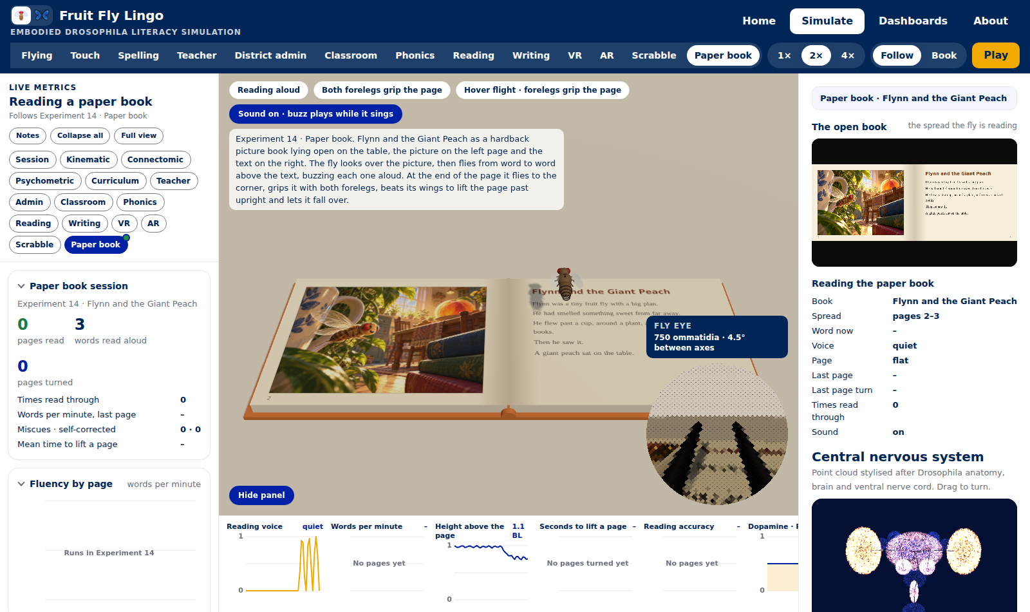Toggle the Curriculum metrics chip
Image resolution: width=1030 pixels, height=612 pixels.
click(115, 181)
